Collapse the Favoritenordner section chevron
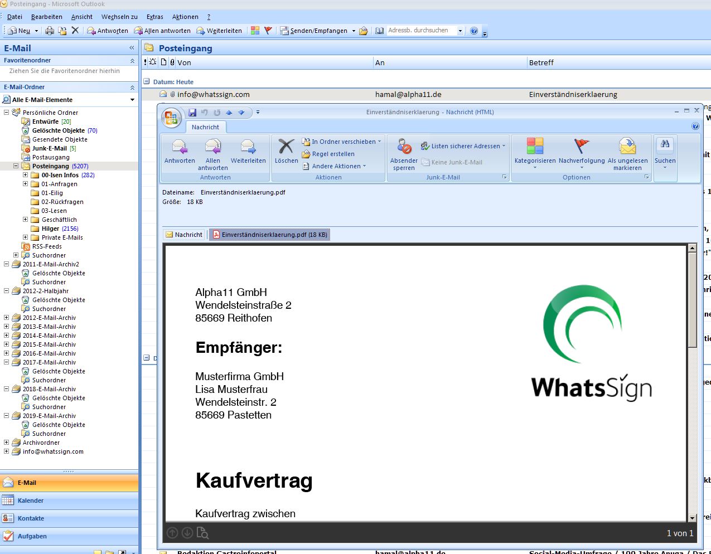711x554 pixels. point(132,60)
